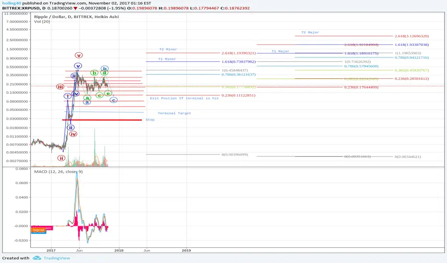The height and width of the screenshot is (263, 447).
Task: Select the green circled e wave marker
Action: pyautogui.click(x=108, y=93)
